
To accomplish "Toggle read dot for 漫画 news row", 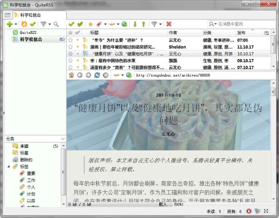I will pos(78,47).
